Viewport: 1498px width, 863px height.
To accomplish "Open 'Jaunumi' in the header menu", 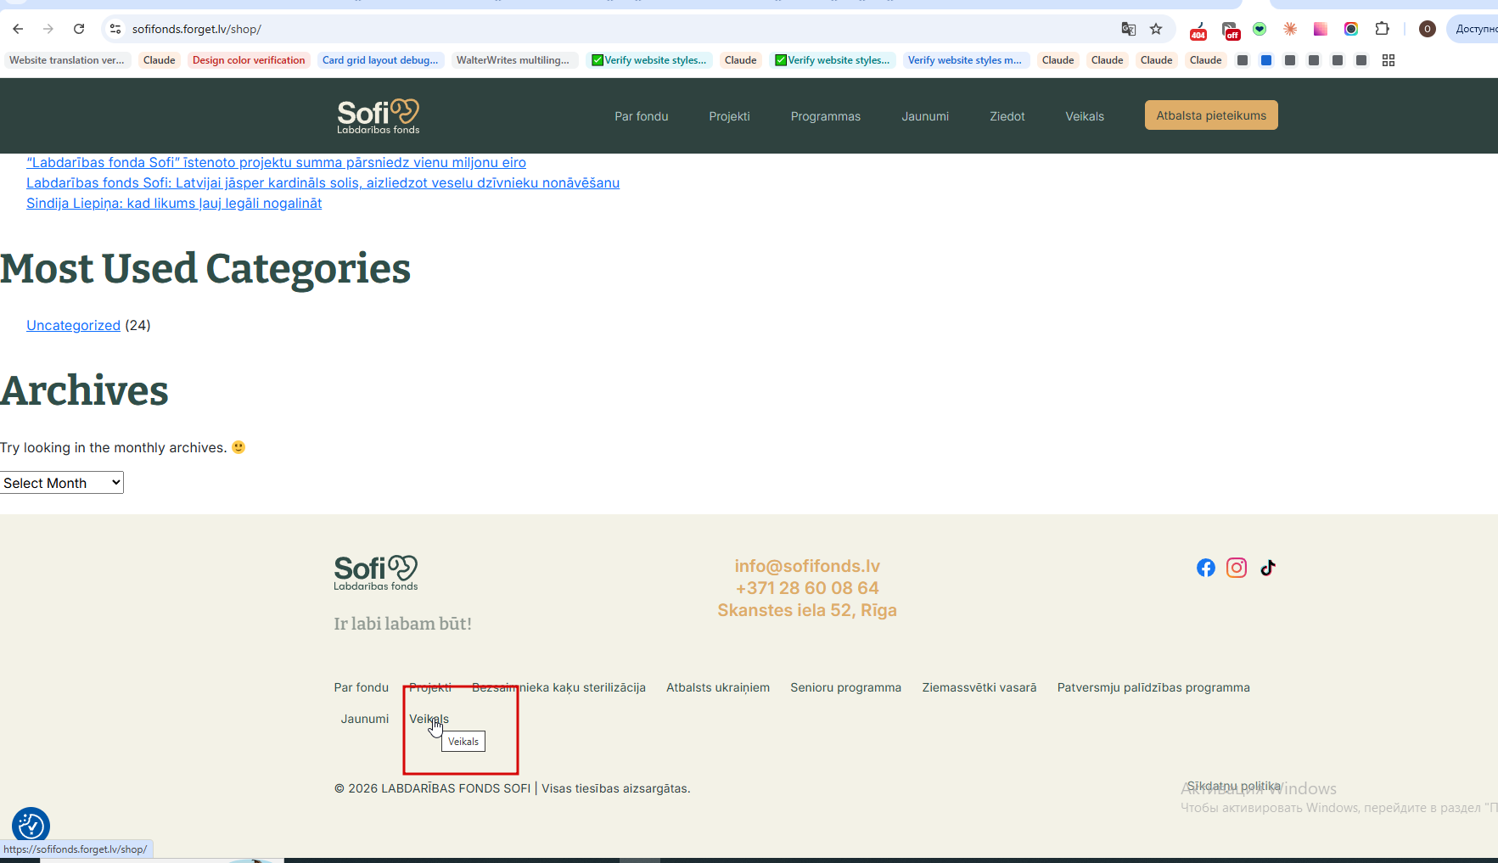I will point(925,116).
